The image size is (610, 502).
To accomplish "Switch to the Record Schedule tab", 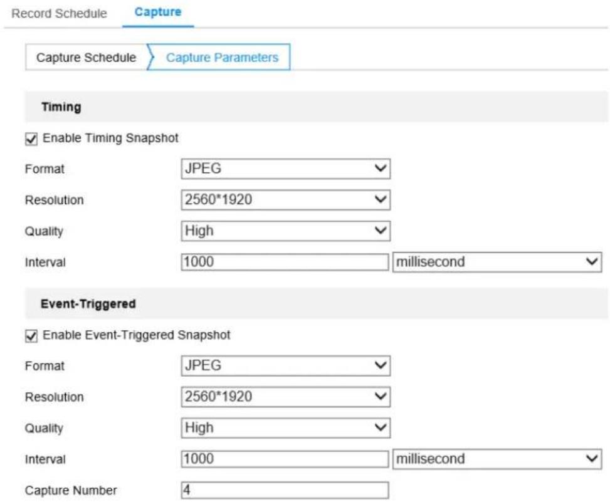I will pos(59,14).
